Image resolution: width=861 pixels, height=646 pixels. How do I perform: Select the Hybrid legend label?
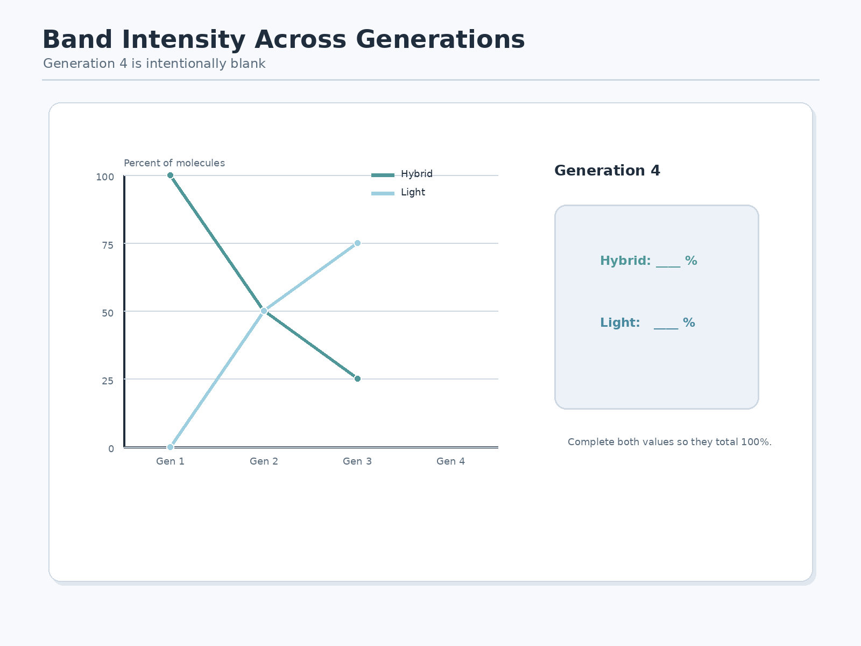coord(417,174)
